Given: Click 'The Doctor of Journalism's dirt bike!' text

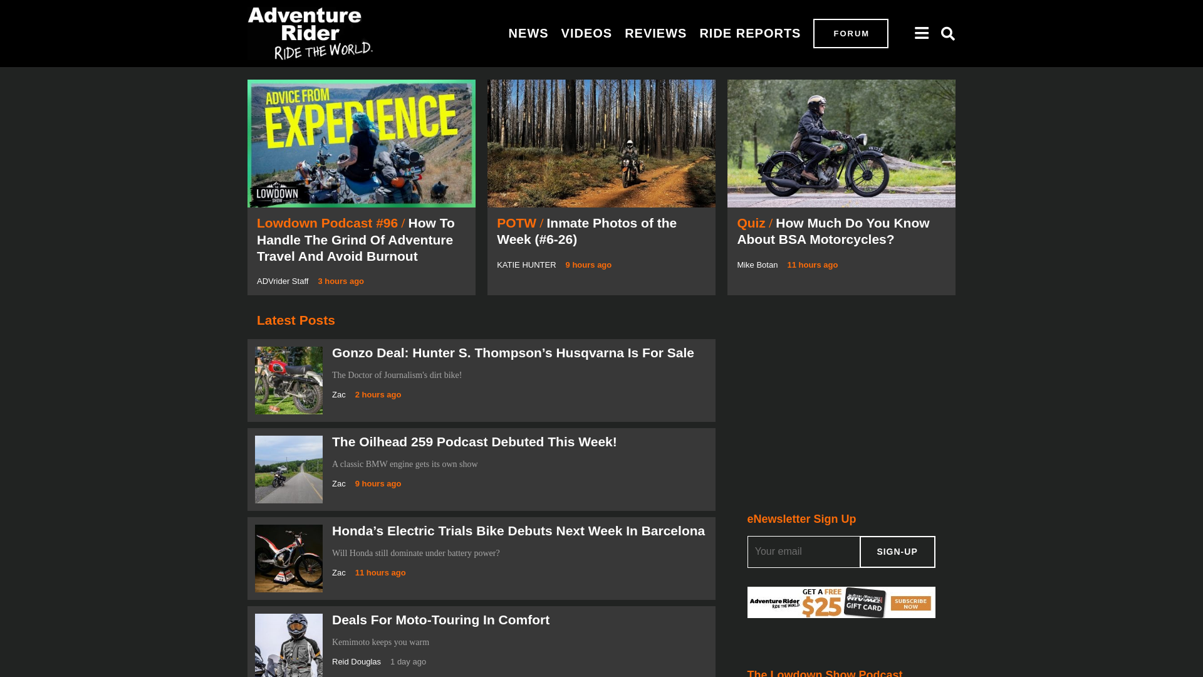Looking at the screenshot, I should pyautogui.click(x=397, y=375).
